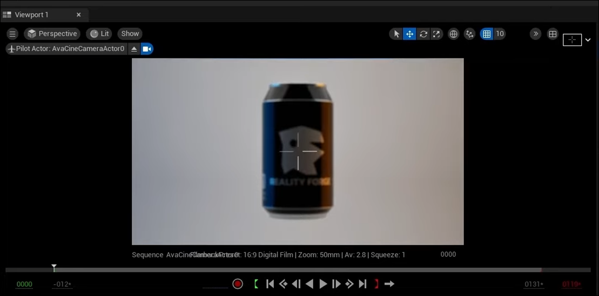This screenshot has width=599, height=296.
Task: Choose the Select mode arrow tool
Action: [x=396, y=34]
